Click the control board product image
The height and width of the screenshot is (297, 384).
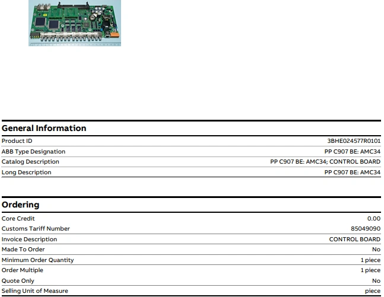click(74, 23)
